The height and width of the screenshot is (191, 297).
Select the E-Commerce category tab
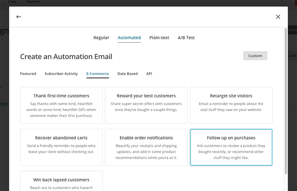[98, 74]
